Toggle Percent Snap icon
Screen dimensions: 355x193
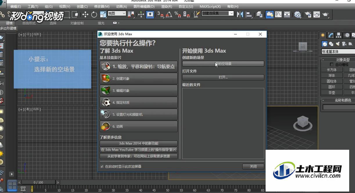[x=178, y=14]
